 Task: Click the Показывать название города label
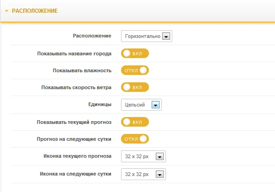(74, 53)
